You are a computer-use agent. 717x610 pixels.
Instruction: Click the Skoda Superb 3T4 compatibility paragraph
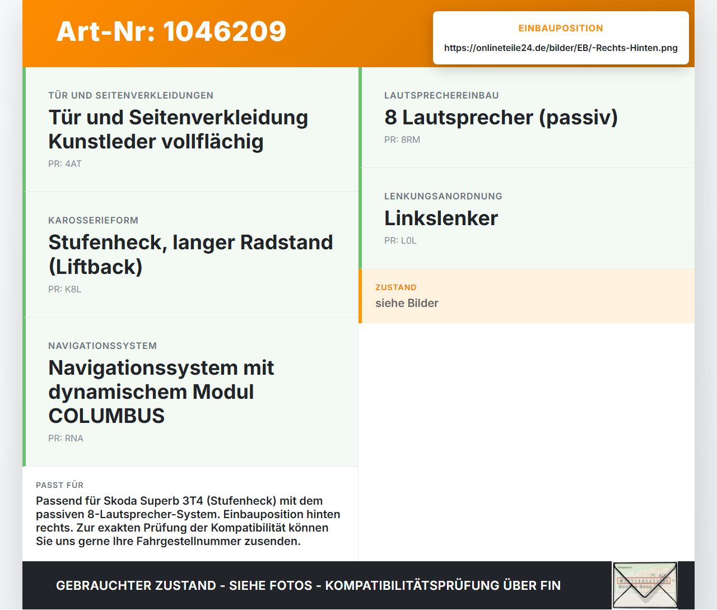coord(188,521)
